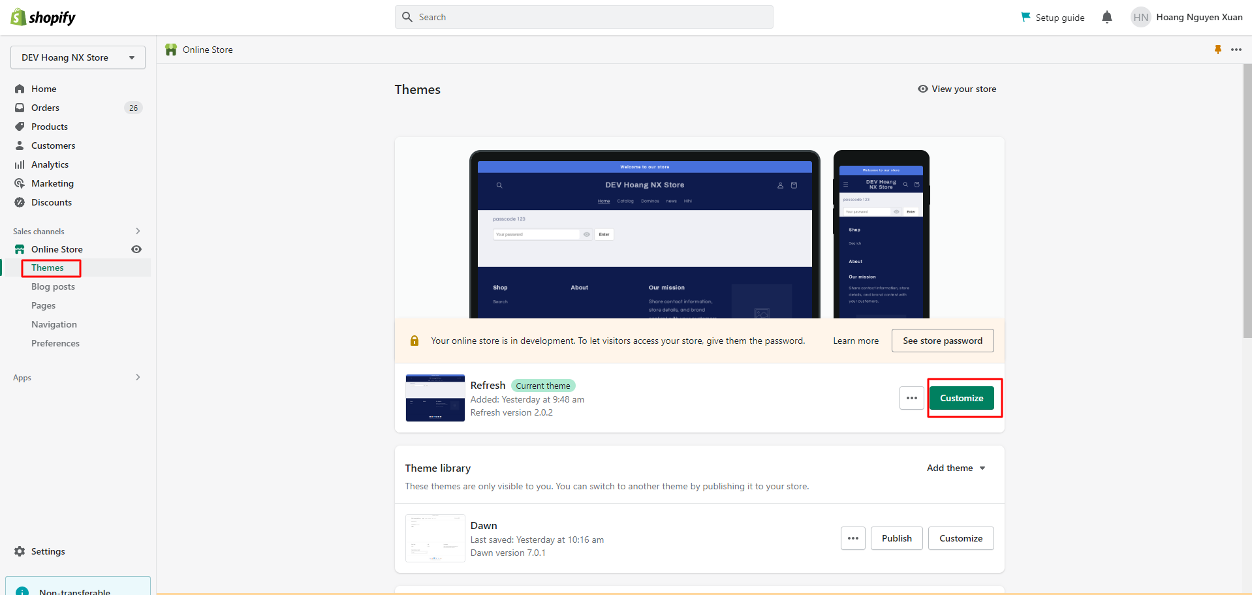Open Pages under Online Store
Viewport: 1252px width, 595px height.
pos(43,305)
